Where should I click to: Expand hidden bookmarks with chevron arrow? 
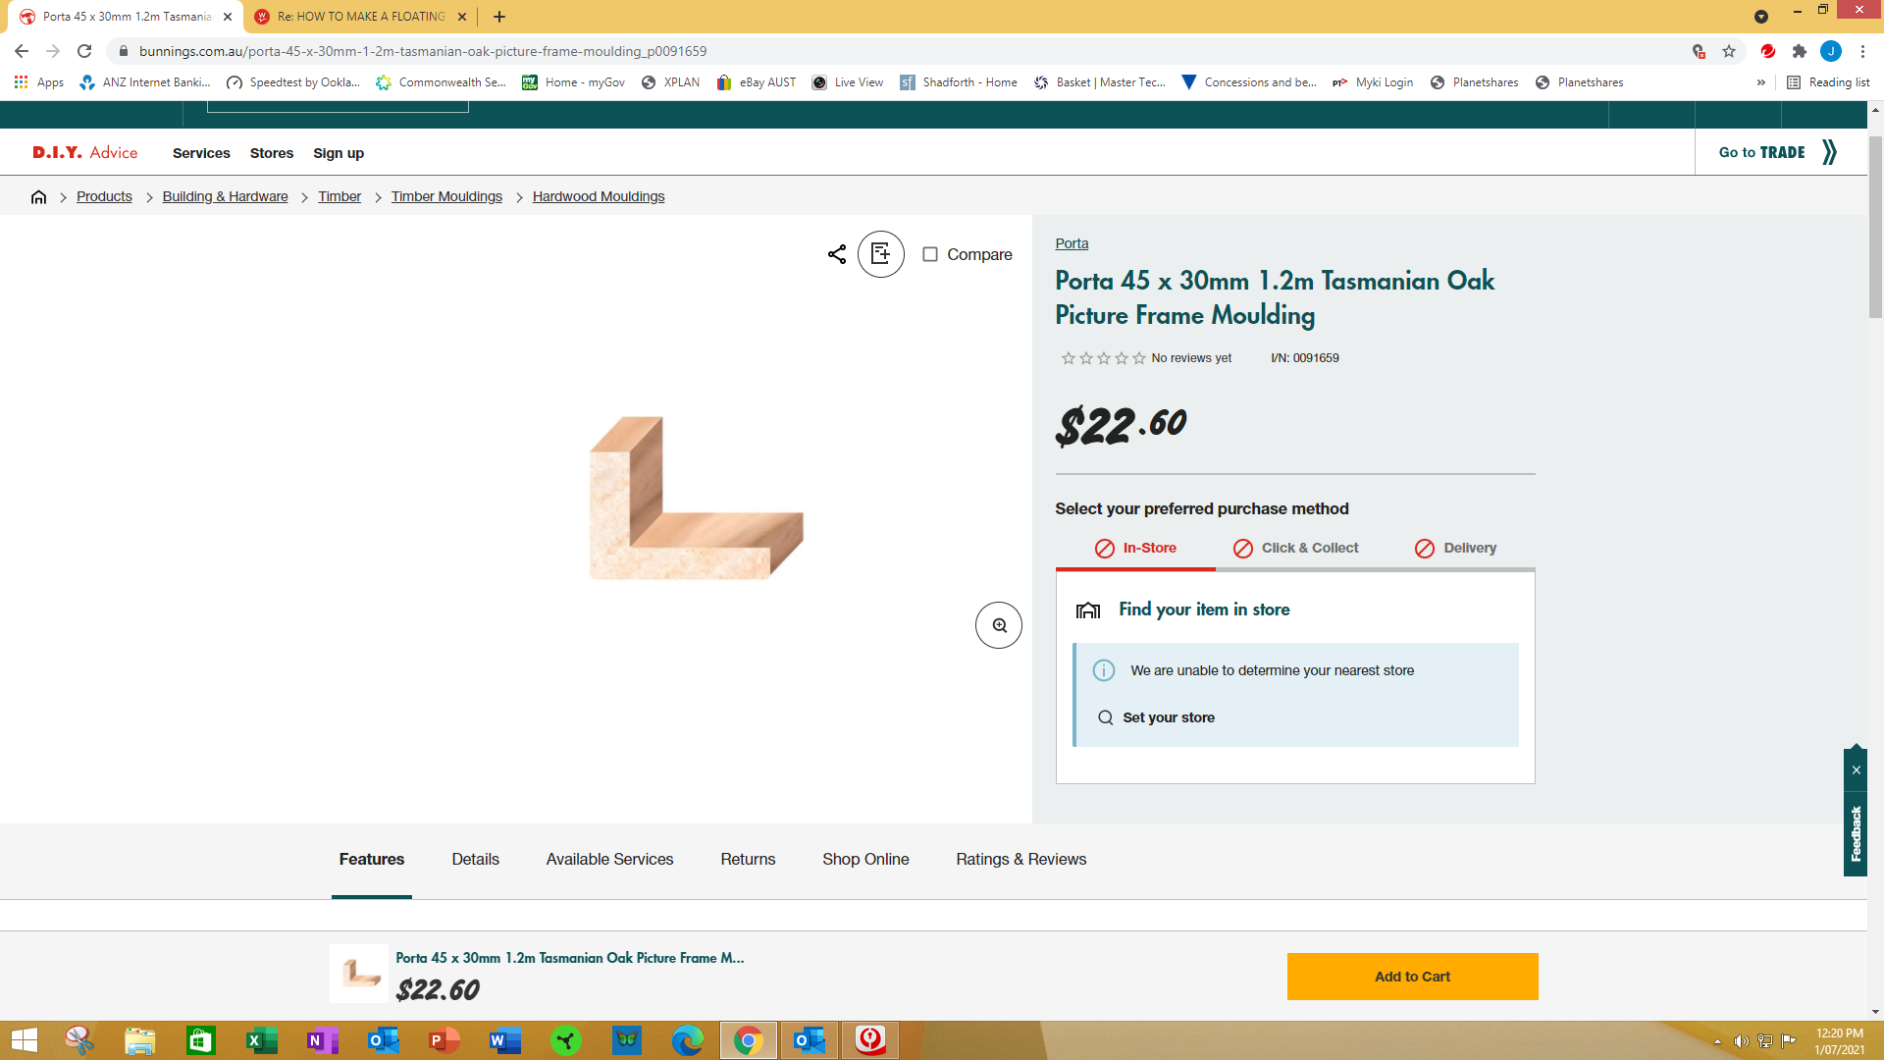(1760, 82)
